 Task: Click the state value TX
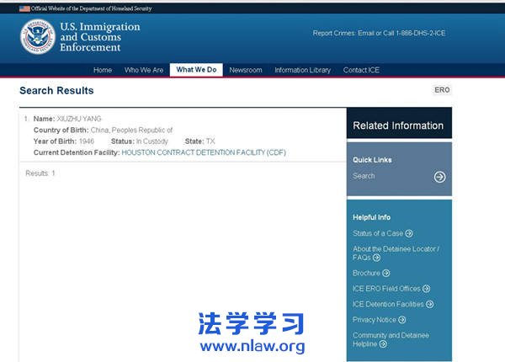tap(210, 141)
